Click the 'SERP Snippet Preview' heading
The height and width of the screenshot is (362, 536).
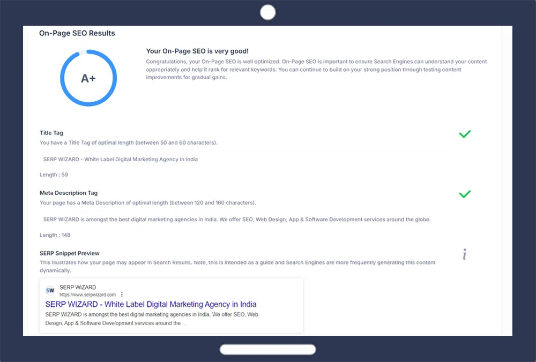(x=69, y=253)
